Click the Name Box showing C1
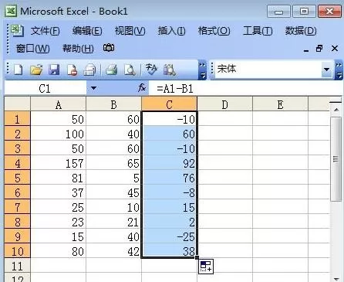 (x=46, y=88)
